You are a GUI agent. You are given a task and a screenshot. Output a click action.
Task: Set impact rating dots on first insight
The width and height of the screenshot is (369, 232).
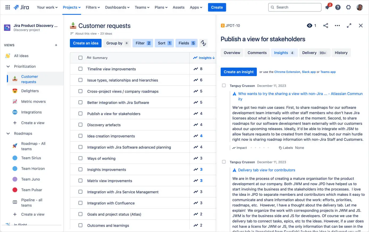[259, 148]
